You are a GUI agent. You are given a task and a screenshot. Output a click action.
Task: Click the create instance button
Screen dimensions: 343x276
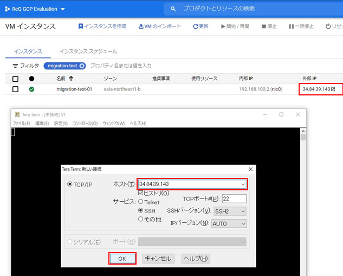click(102, 26)
